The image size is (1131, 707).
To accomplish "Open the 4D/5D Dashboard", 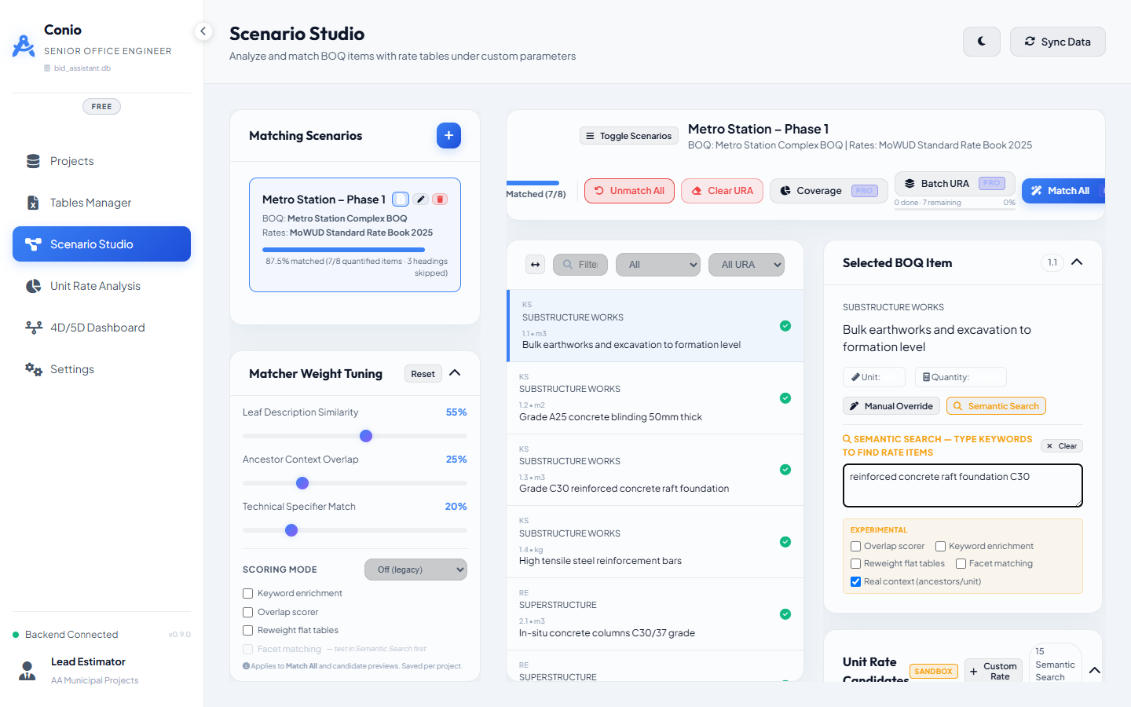I will (x=101, y=328).
